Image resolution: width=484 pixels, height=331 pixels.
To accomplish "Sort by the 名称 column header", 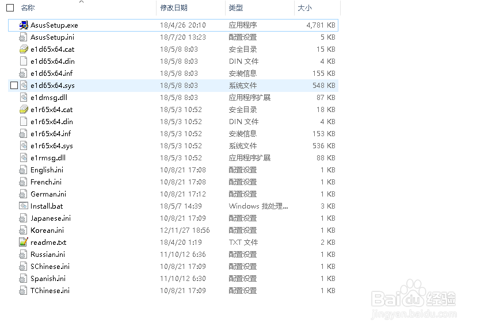I will click(28, 7).
